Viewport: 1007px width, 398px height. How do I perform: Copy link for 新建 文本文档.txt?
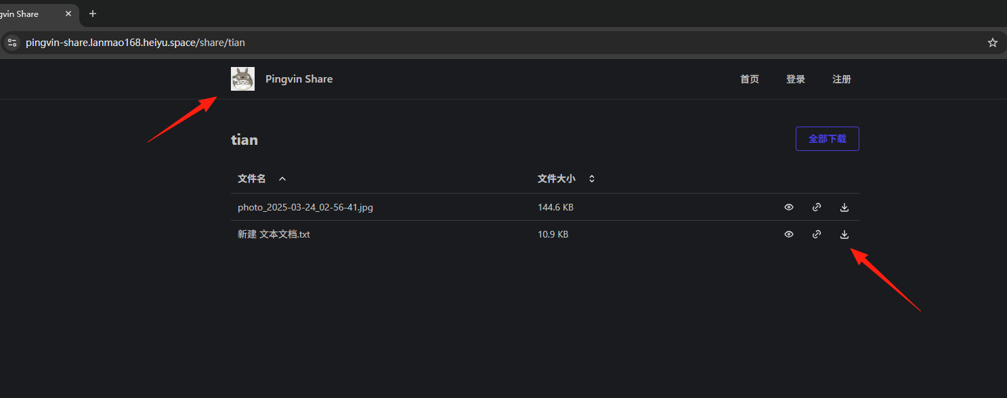tap(817, 234)
